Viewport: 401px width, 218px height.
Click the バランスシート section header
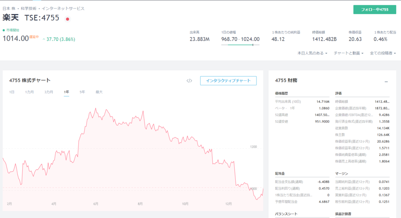click(286, 214)
